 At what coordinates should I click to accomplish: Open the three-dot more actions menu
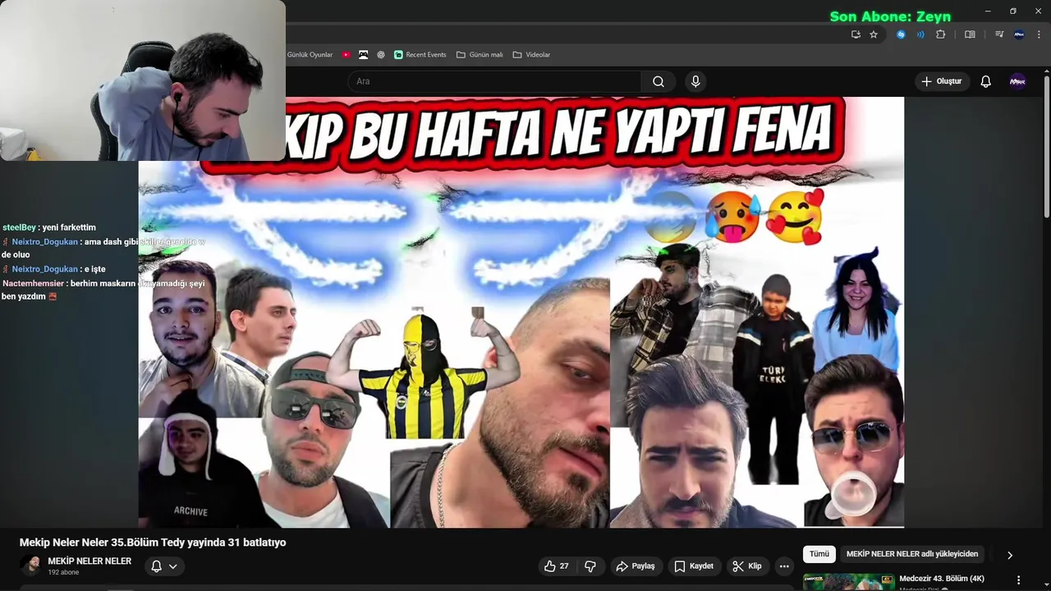[784, 566]
